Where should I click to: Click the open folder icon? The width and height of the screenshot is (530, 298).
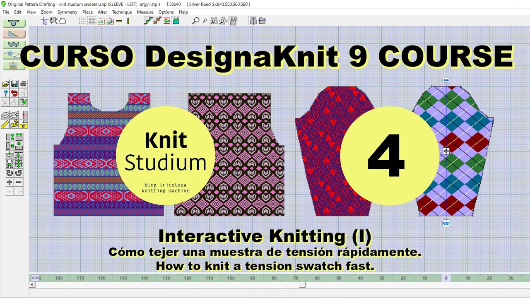[x=5, y=84]
